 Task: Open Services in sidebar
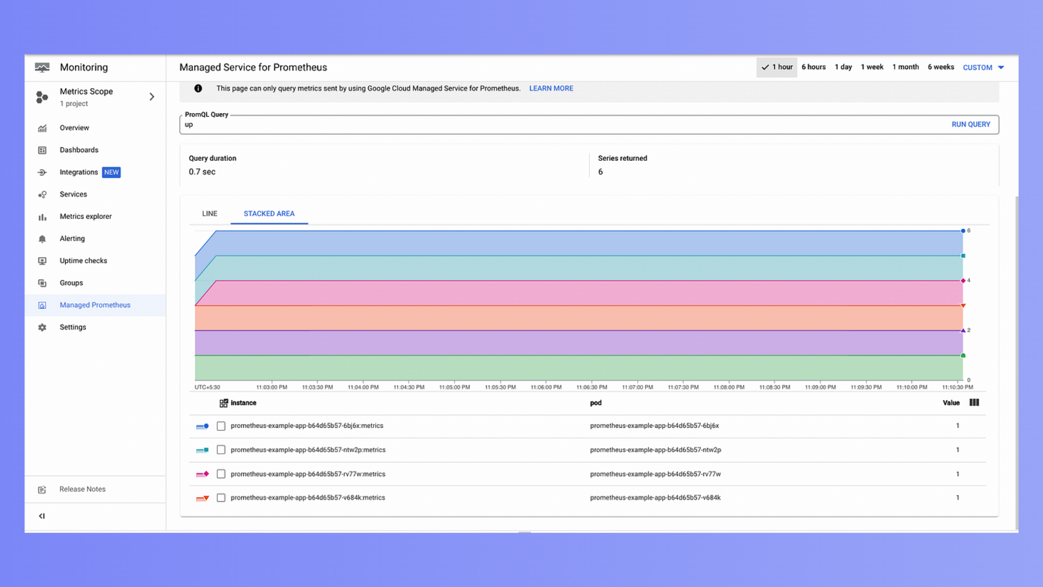pos(73,195)
